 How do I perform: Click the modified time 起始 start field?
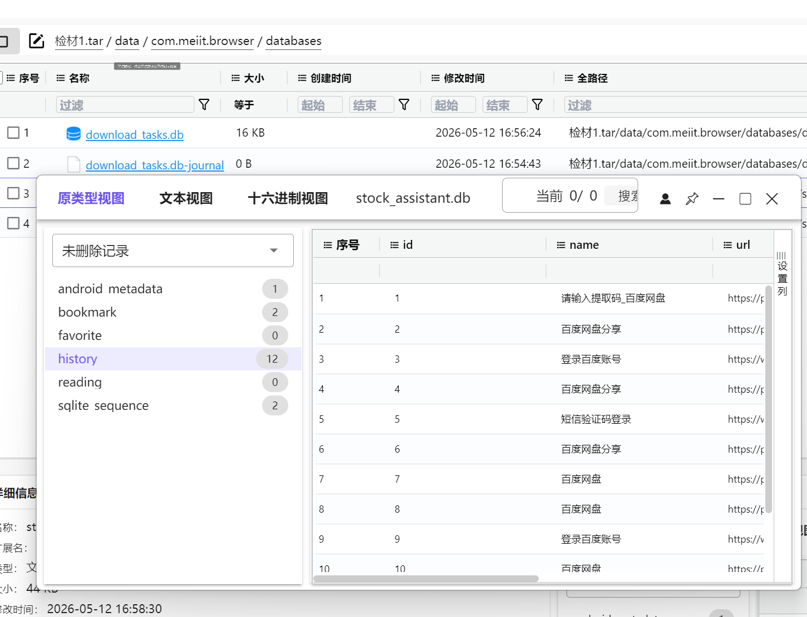pos(453,105)
